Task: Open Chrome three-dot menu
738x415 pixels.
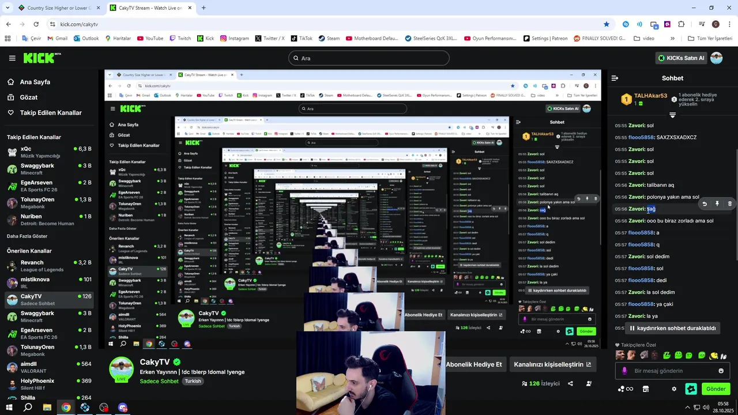Action: (x=729, y=24)
